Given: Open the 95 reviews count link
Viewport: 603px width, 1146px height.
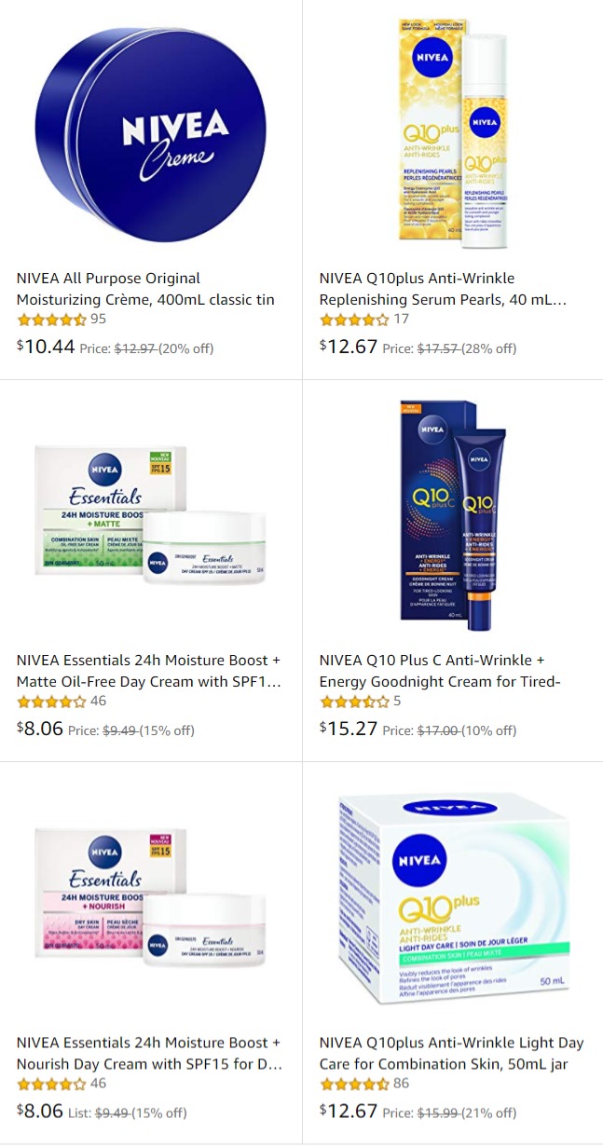Looking at the screenshot, I should [98, 320].
